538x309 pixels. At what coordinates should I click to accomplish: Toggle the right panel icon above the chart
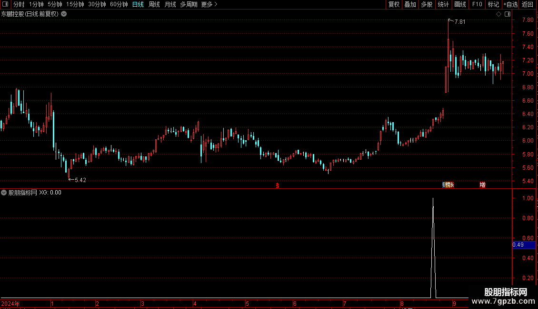click(508, 14)
